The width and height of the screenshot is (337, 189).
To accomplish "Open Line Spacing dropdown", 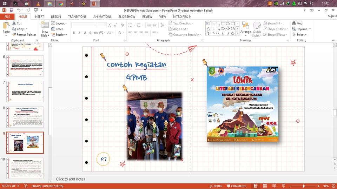I will (x=163, y=25).
